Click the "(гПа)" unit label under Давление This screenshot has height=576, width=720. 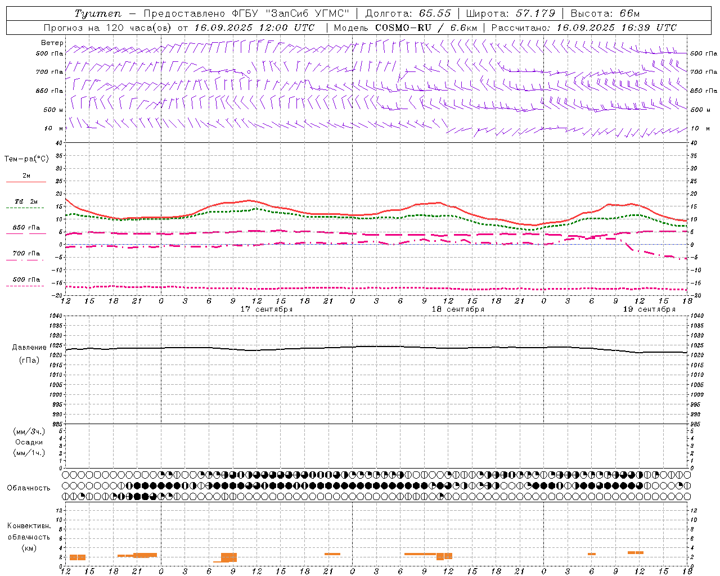point(29,361)
